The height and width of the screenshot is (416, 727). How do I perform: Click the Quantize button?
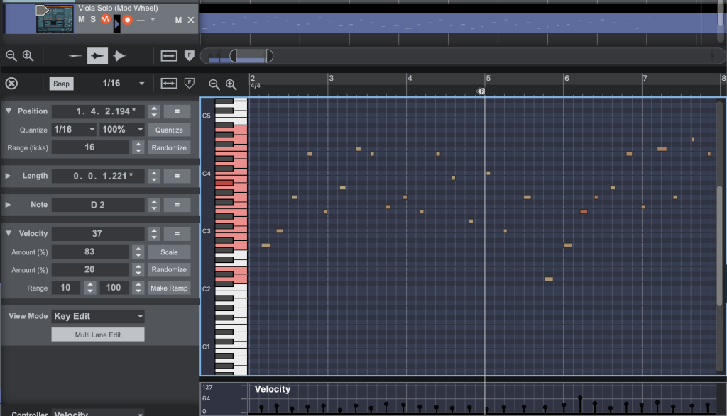pos(169,130)
